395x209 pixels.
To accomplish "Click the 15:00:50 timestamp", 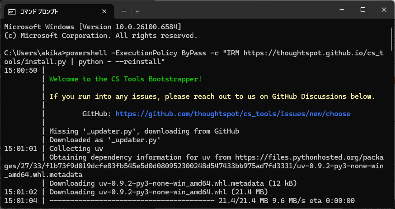I will click(x=21, y=70).
